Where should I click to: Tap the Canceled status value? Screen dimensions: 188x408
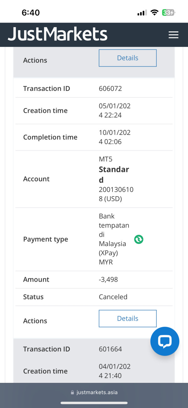[113, 297]
